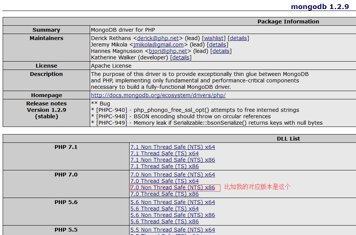This screenshot has height=235, width=356.
Task: Click the Release notes Version 1.2.9 label
Action: tap(46, 110)
